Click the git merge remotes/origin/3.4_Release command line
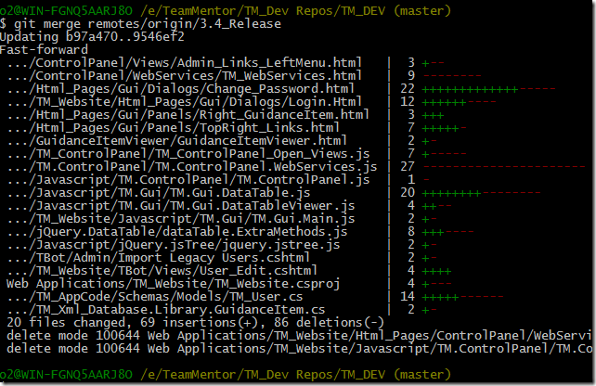Image resolution: width=596 pixels, height=386 pixels. click(x=140, y=24)
